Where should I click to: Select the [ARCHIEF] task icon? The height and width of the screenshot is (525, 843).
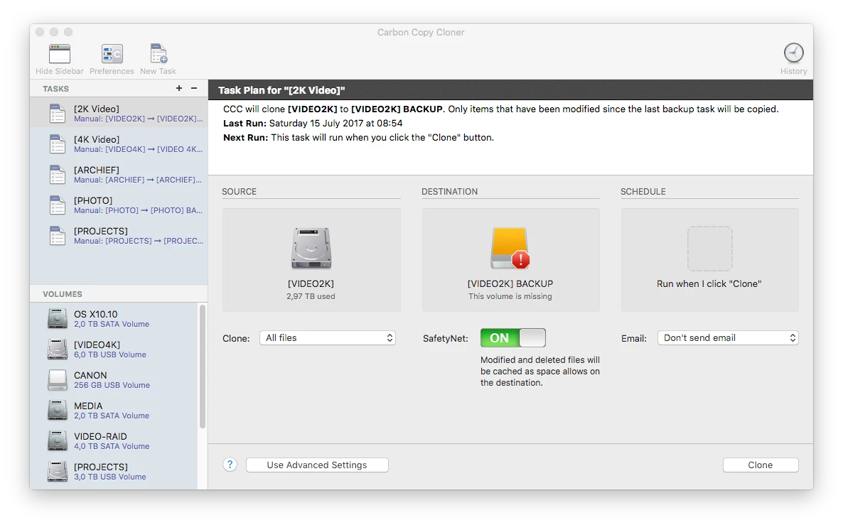pos(58,175)
